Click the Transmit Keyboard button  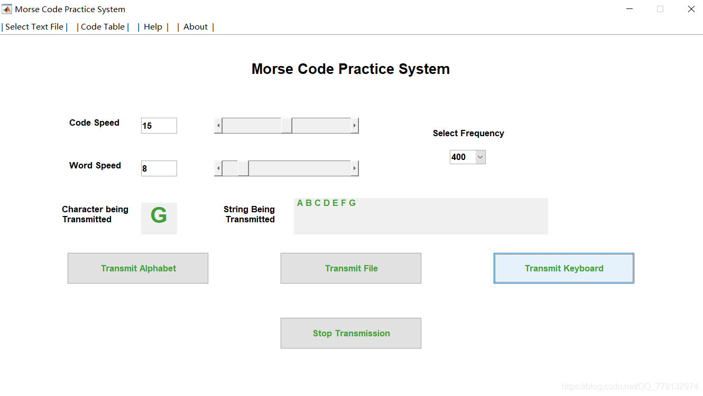[564, 268]
